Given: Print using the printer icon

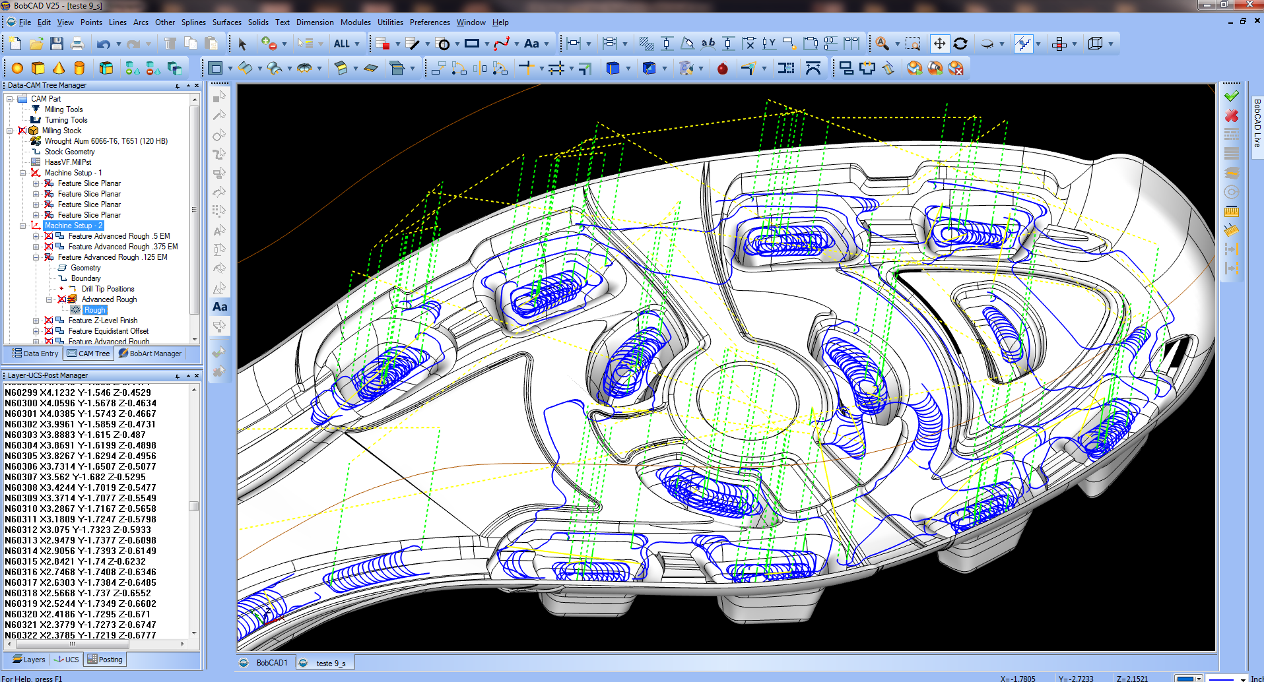Looking at the screenshot, I should click(77, 44).
